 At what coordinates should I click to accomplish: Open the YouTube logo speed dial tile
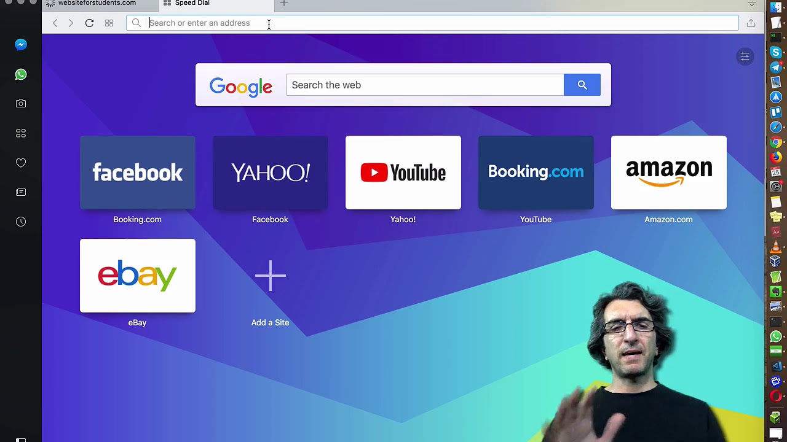pos(403,173)
